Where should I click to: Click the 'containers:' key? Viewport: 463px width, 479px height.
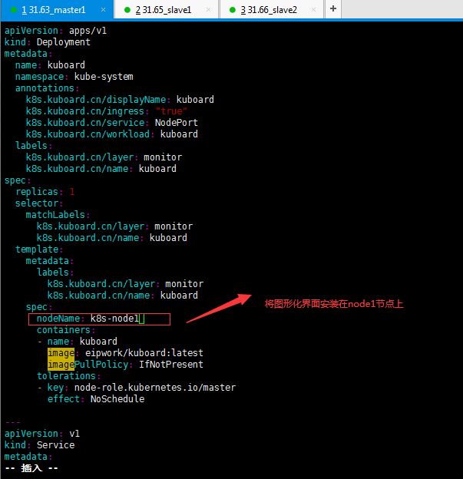tap(66, 330)
